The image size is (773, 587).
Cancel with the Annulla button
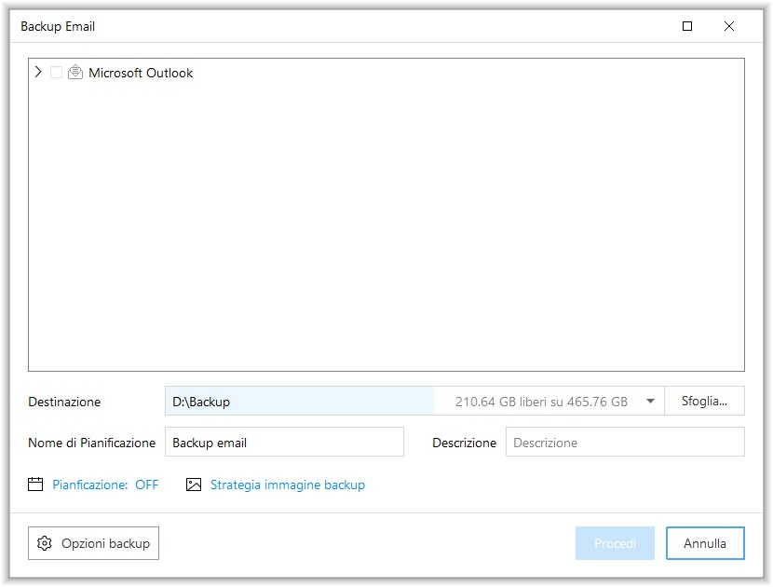pos(705,543)
